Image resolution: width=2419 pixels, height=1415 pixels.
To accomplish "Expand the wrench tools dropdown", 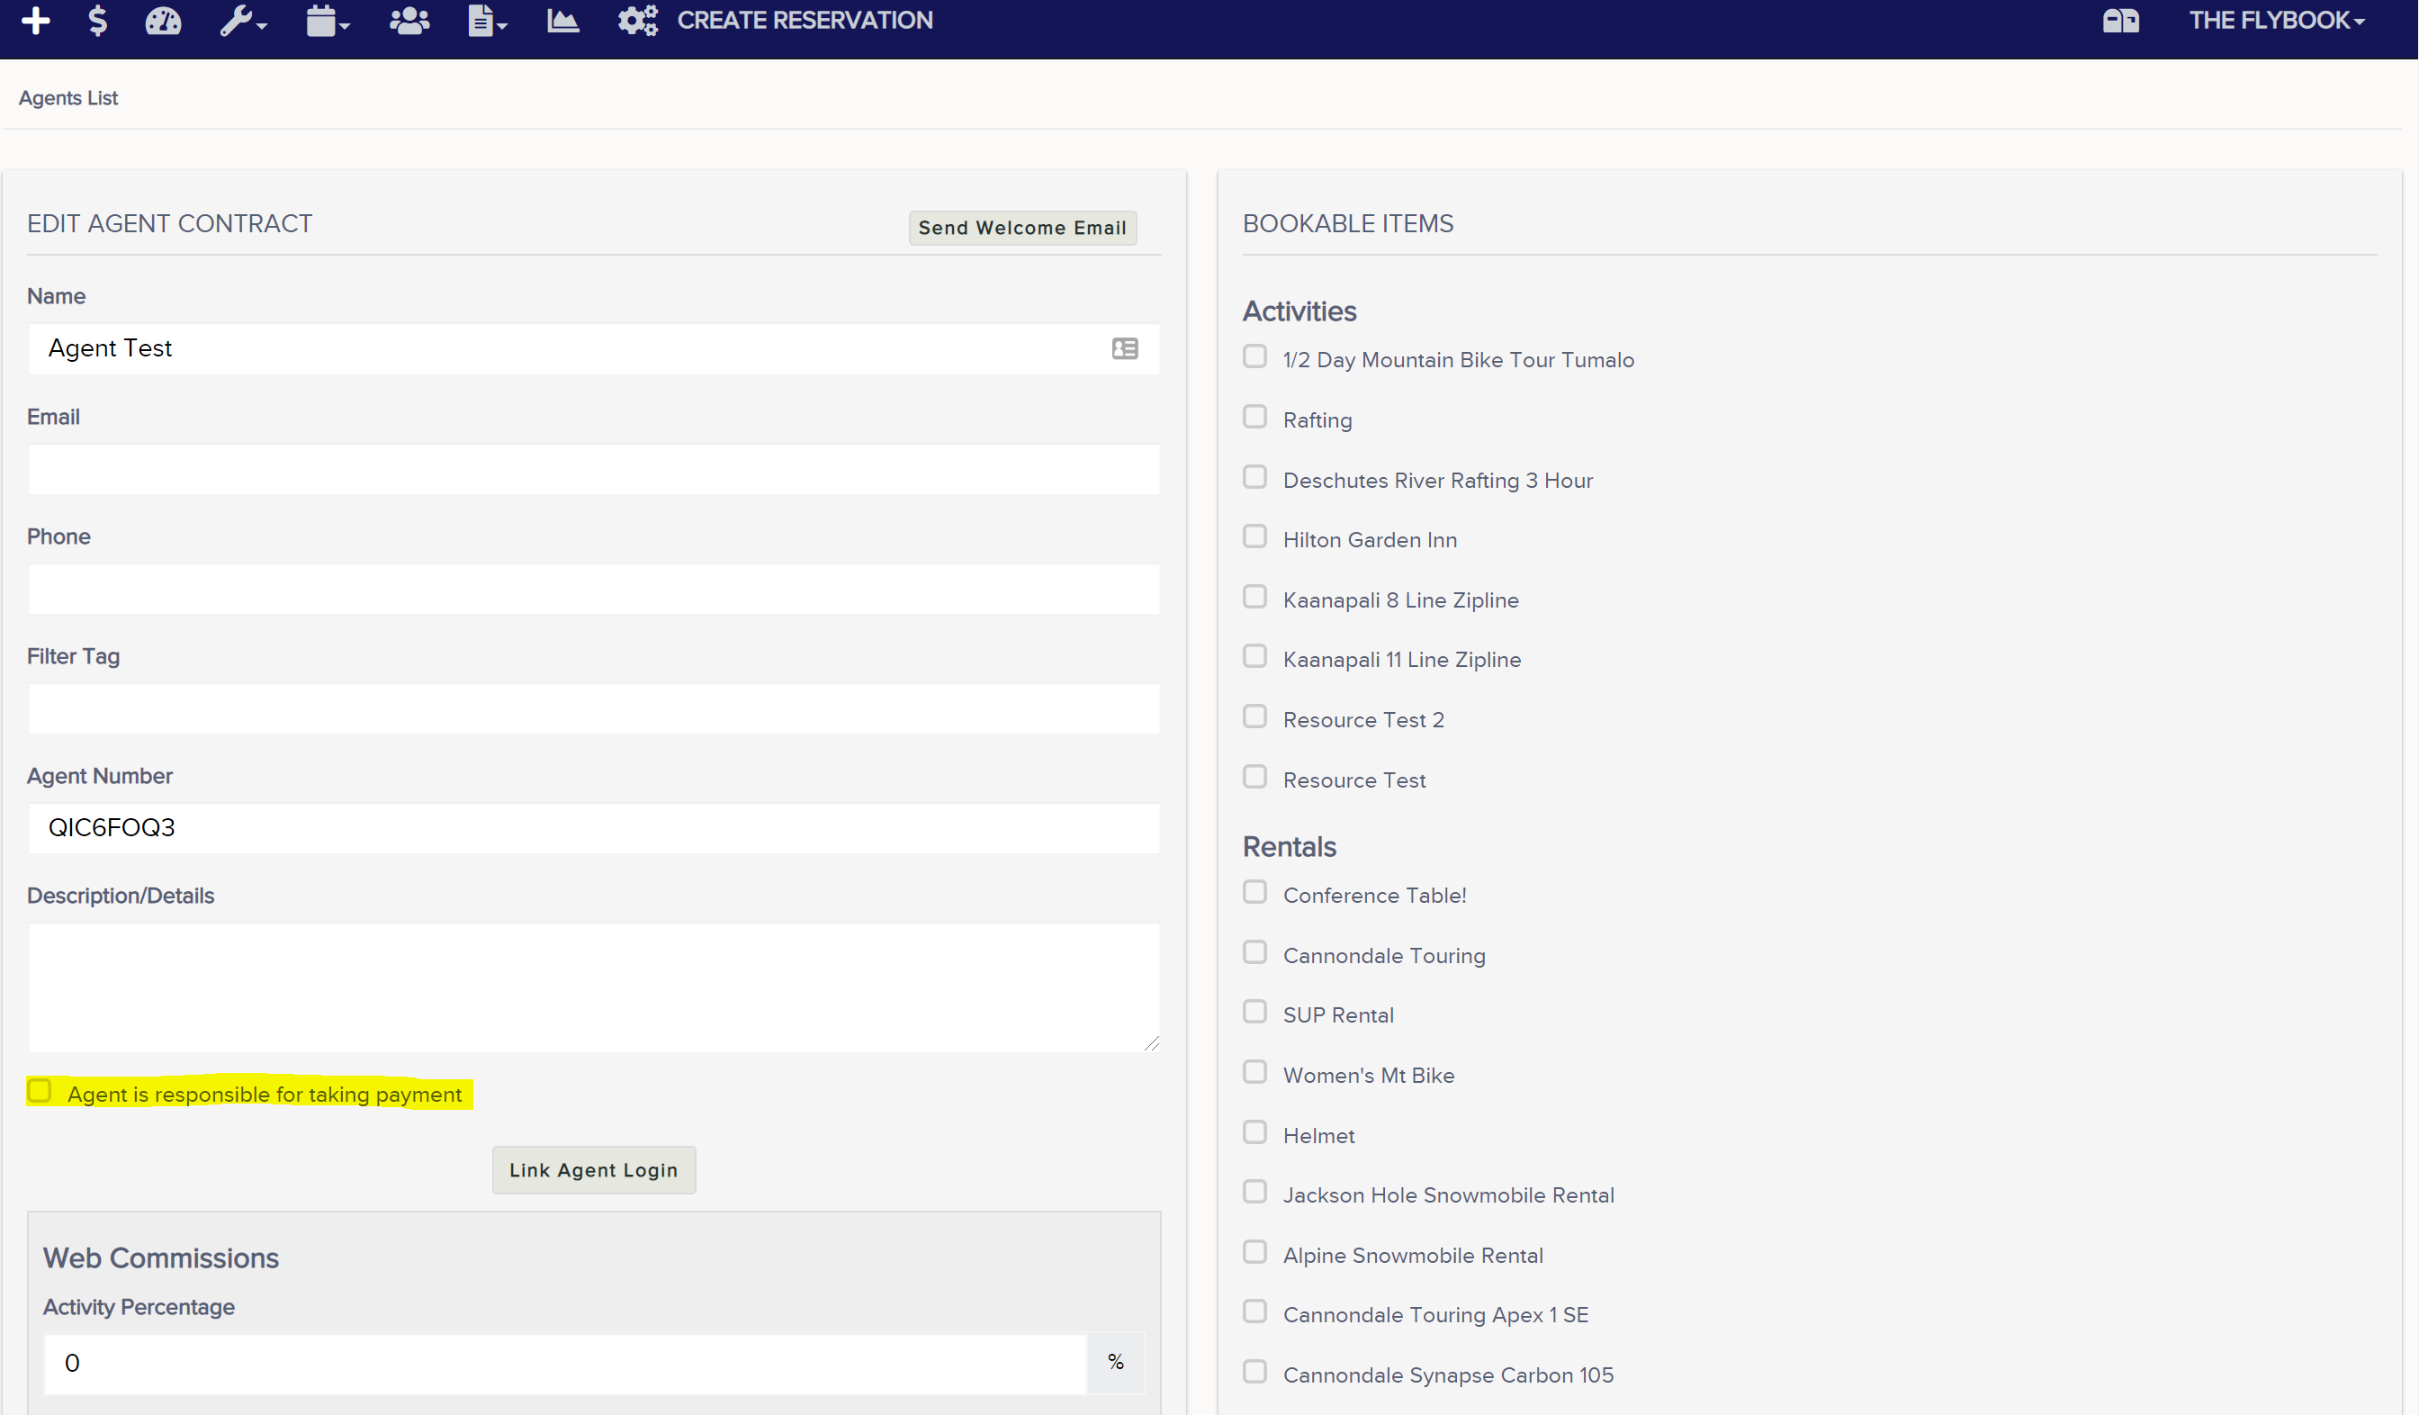I will tap(243, 20).
